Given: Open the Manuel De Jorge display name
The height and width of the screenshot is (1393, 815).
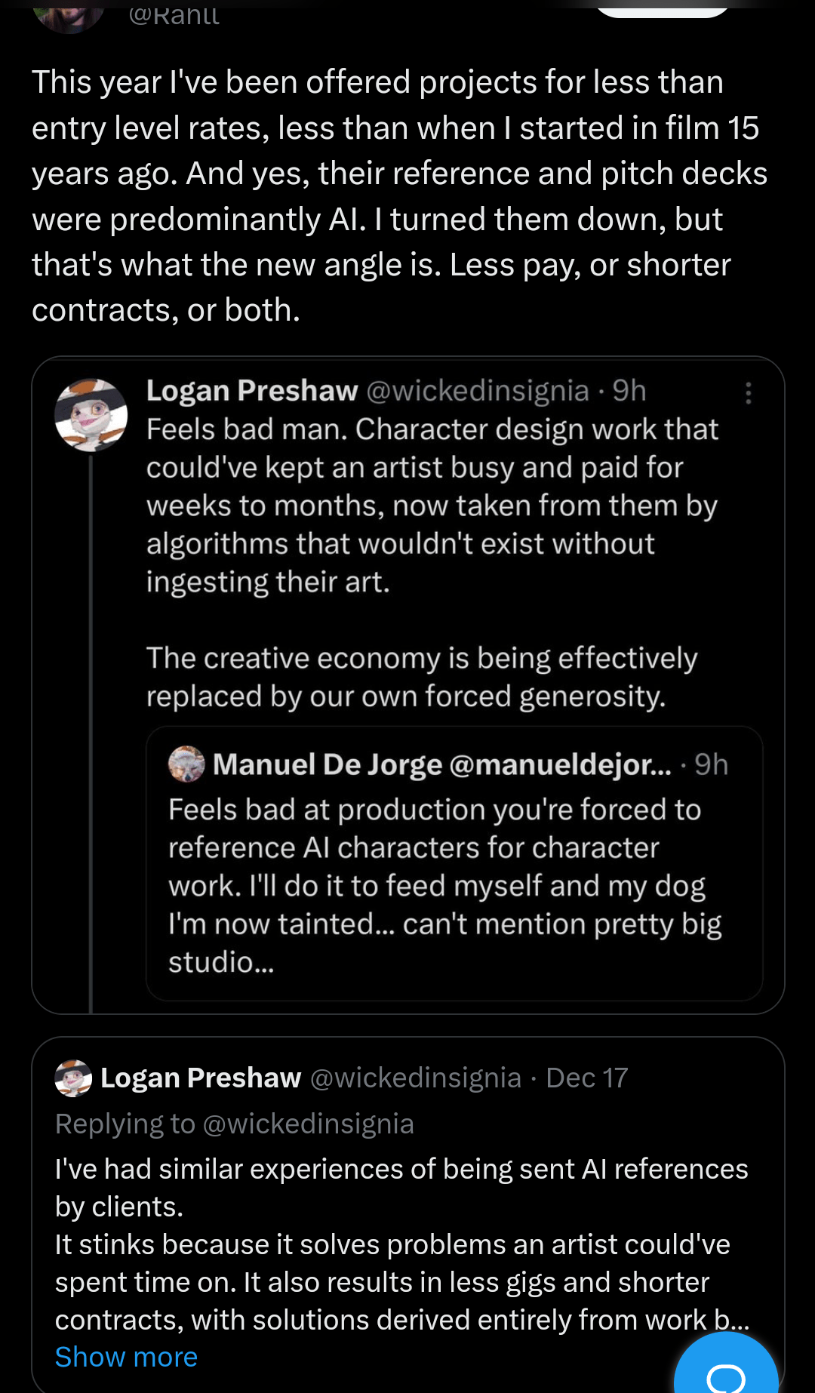Looking at the screenshot, I should tap(327, 764).
